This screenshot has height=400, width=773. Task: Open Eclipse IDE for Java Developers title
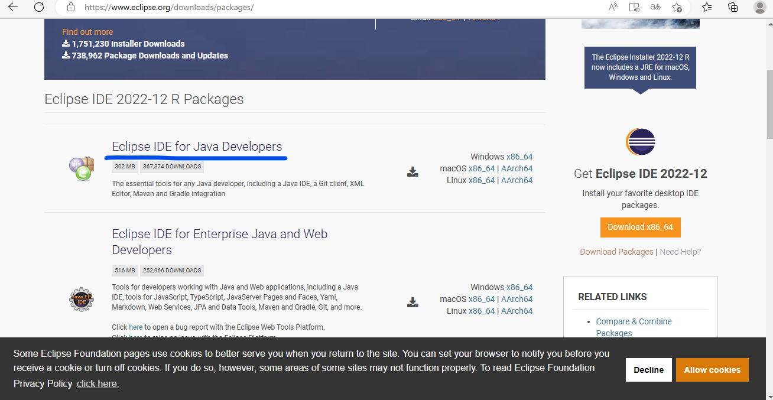(197, 147)
